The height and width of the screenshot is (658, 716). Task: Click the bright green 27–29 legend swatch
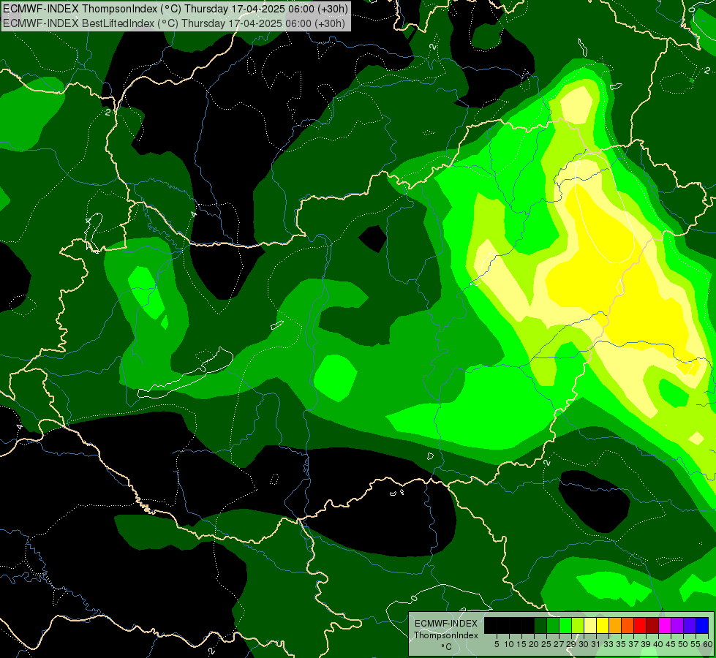pyautogui.click(x=565, y=625)
